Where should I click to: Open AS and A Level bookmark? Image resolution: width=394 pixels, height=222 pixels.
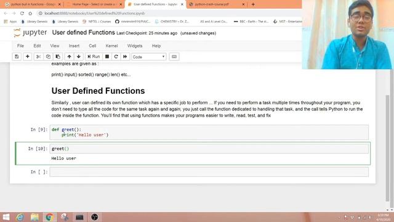point(214,22)
